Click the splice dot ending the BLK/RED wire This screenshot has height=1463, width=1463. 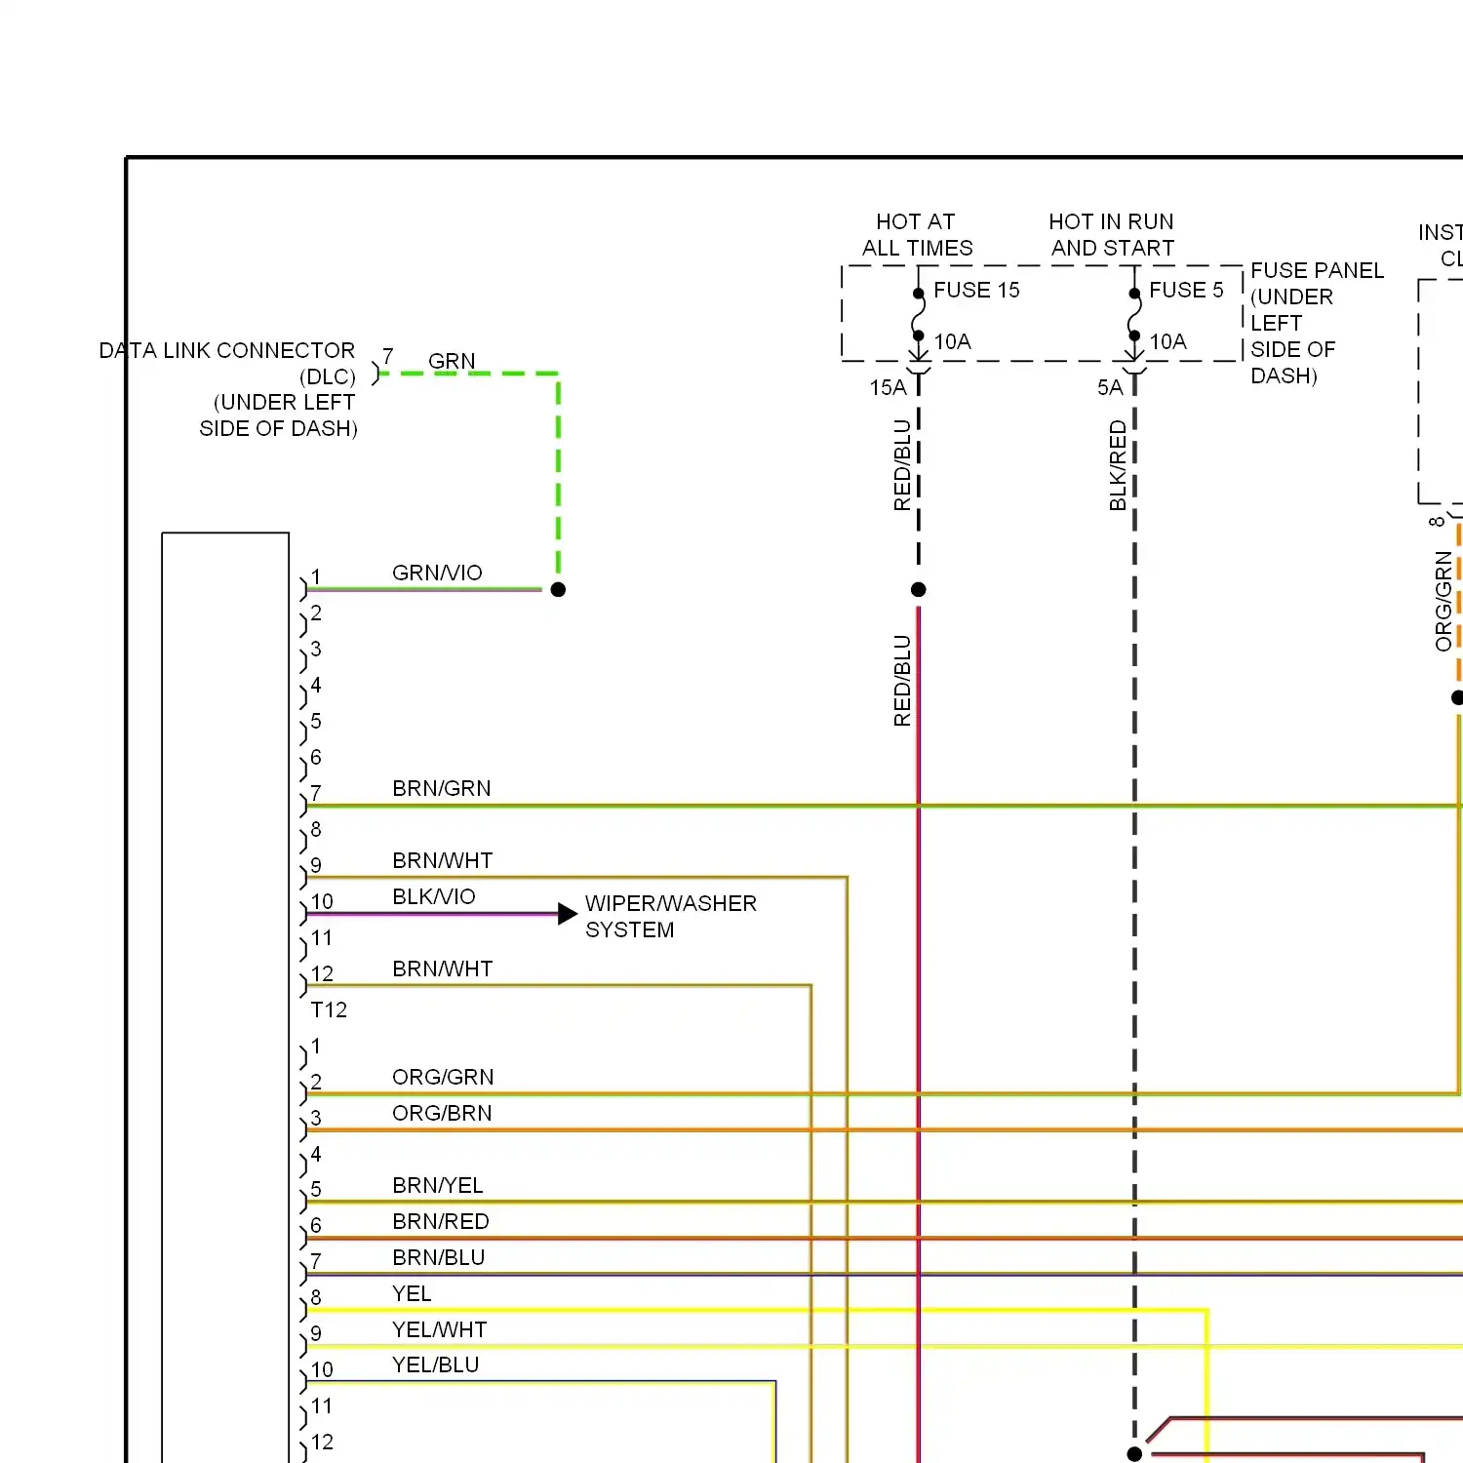click(1134, 1454)
